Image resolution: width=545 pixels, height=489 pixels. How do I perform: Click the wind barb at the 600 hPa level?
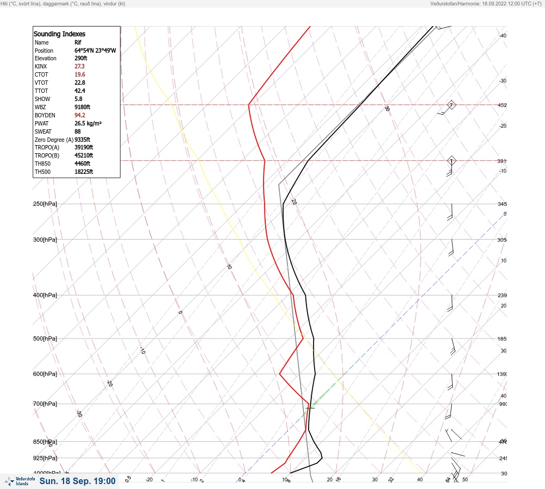[450, 383]
